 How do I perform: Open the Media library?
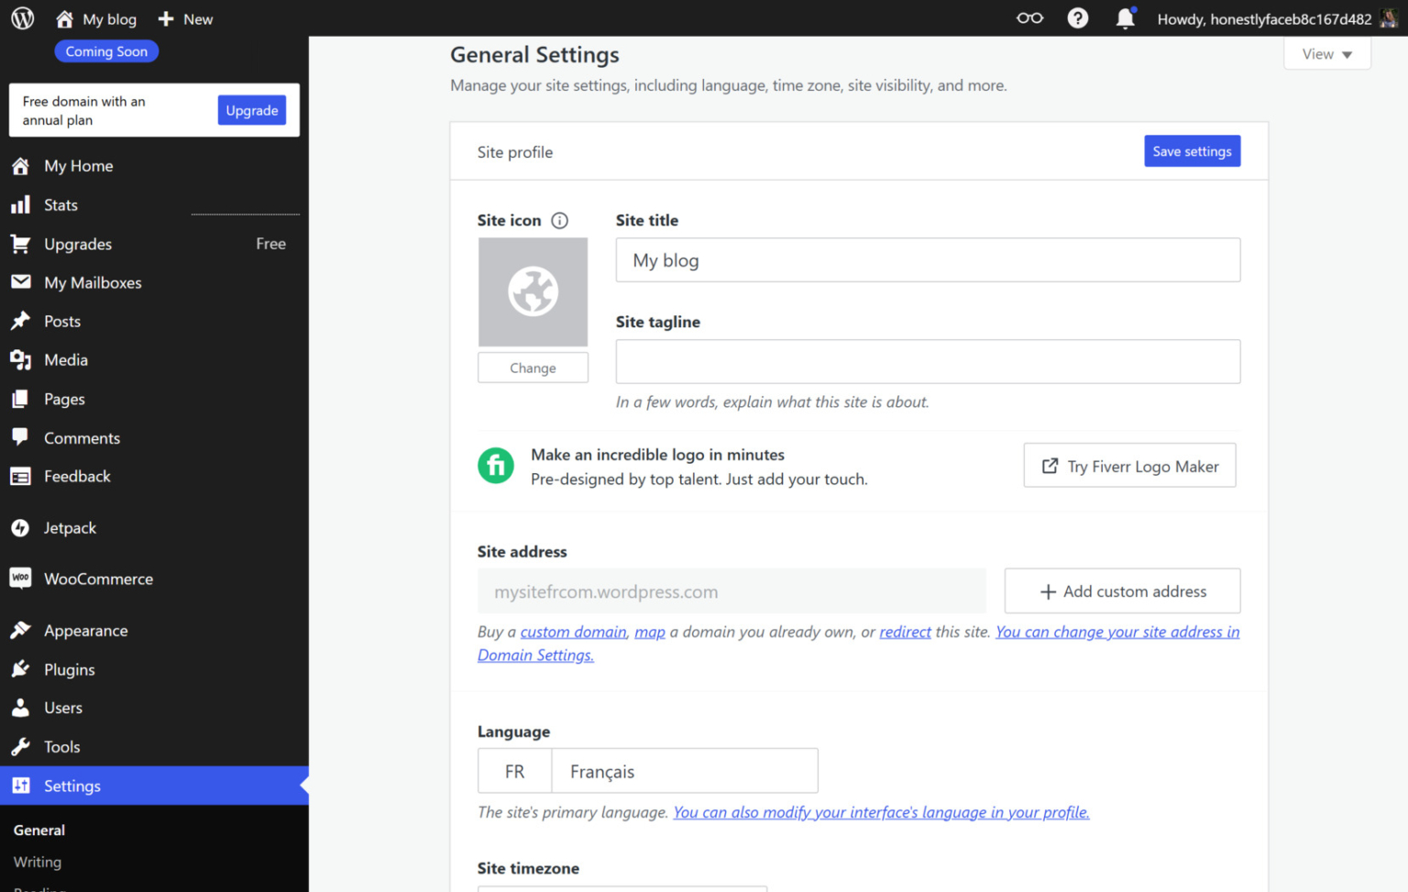(65, 359)
